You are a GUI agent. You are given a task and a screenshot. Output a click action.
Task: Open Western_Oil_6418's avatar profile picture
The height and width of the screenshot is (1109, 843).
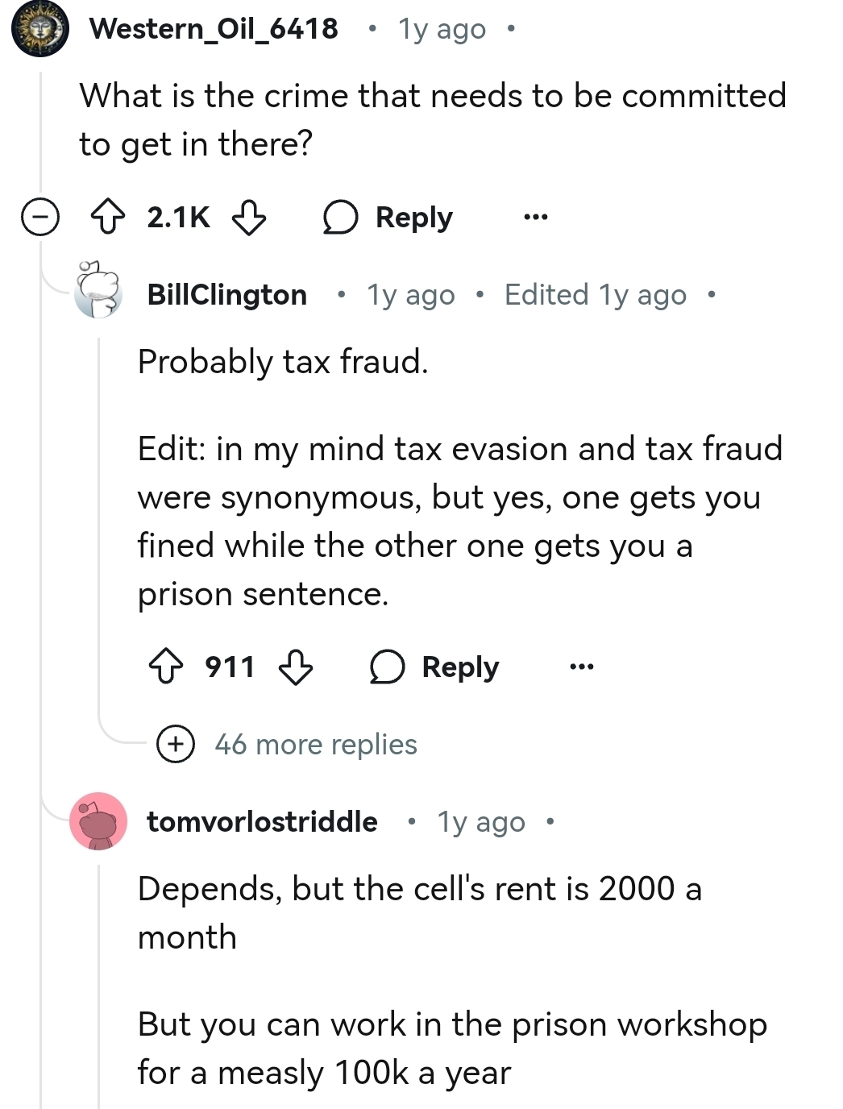[x=39, y=29]
